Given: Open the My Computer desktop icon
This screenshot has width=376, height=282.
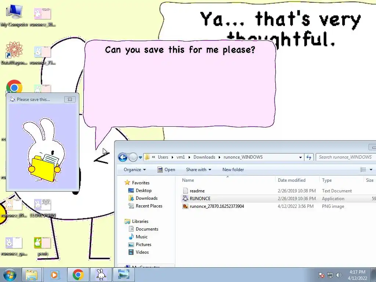Looking at the screenshot, I should tap(14, 15).
